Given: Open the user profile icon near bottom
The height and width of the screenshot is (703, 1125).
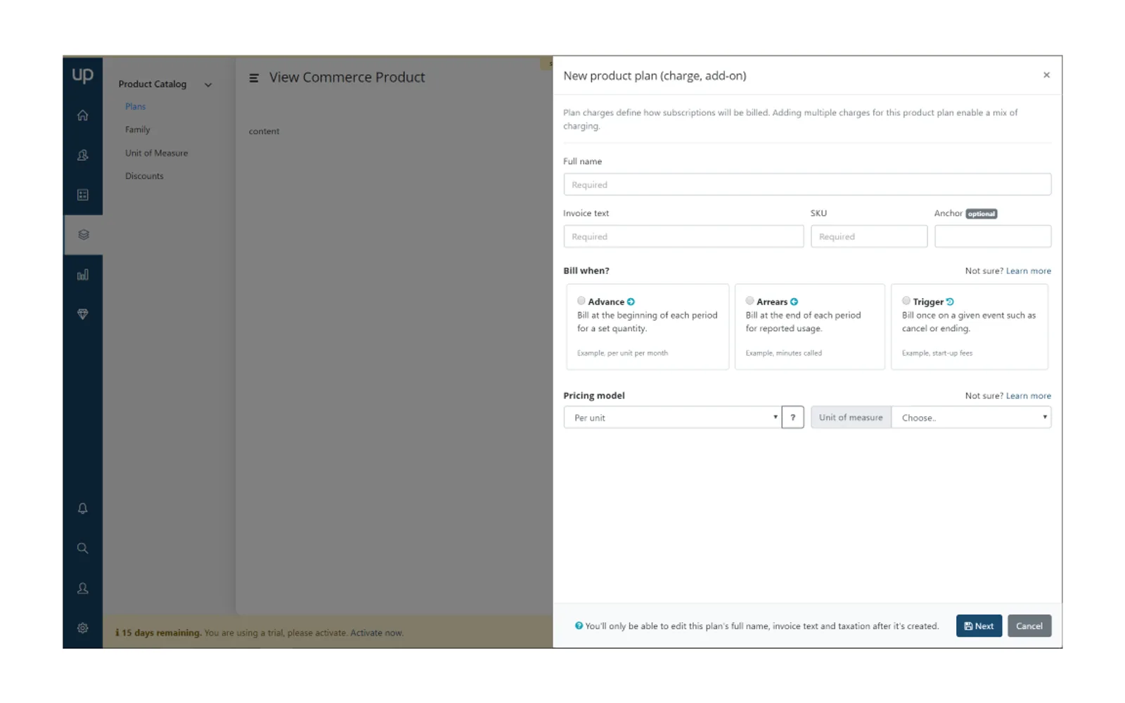Looking at the screenshot, I should click(x=83, y=588).
